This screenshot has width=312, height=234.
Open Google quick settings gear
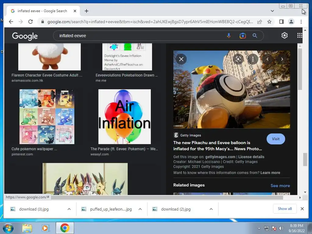[285, 35]
